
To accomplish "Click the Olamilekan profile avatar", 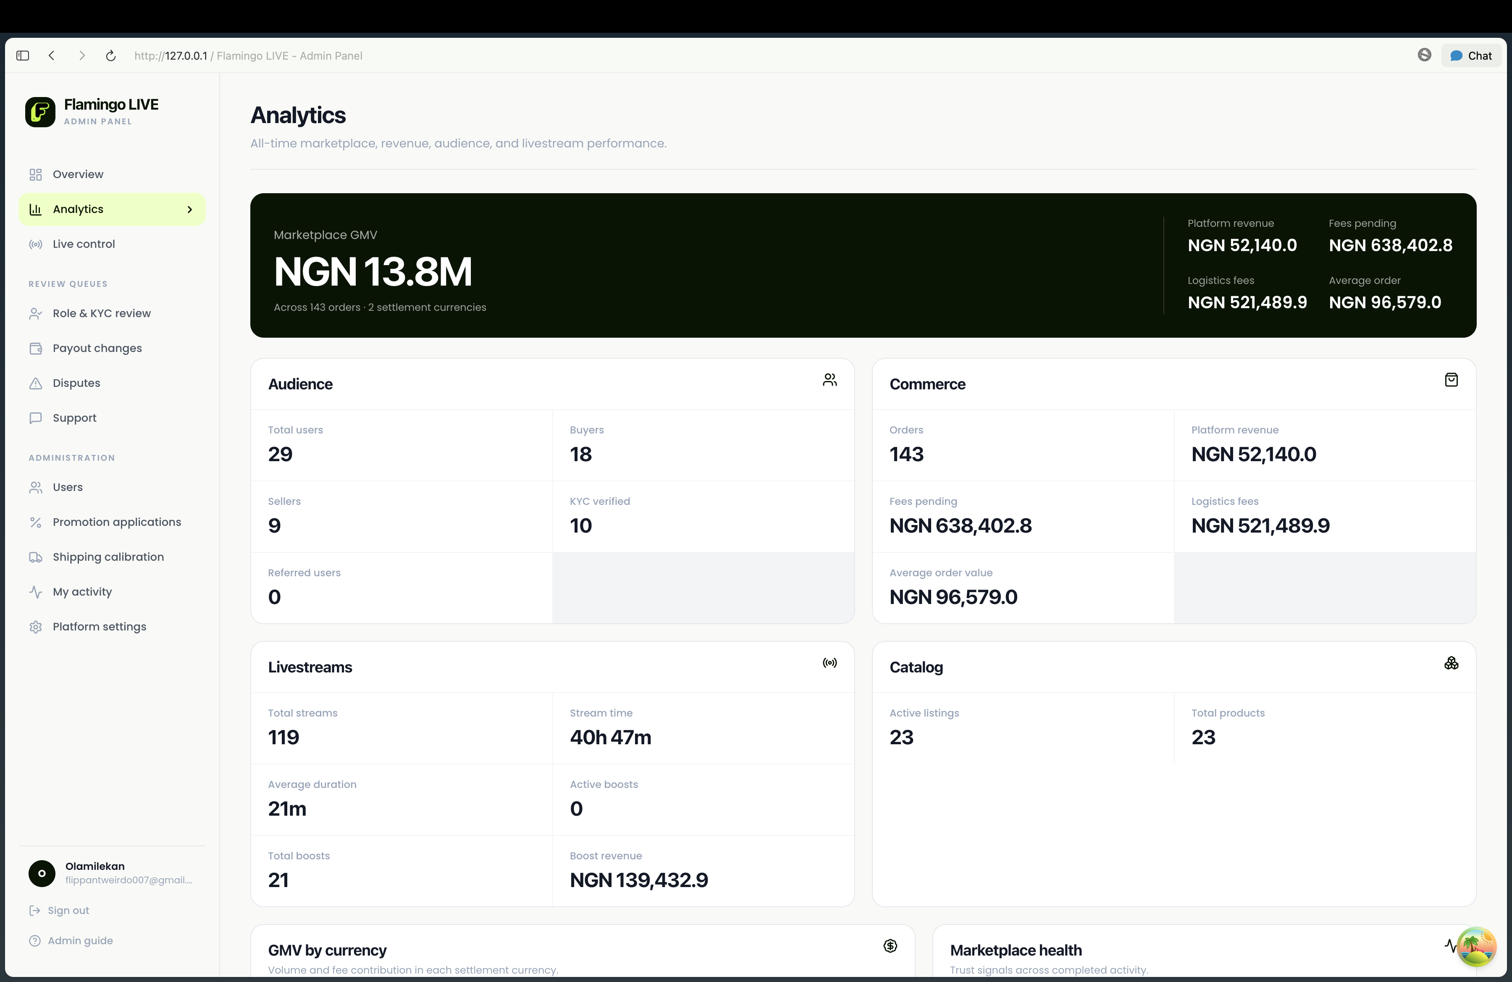I will click(x=42, y=874).
